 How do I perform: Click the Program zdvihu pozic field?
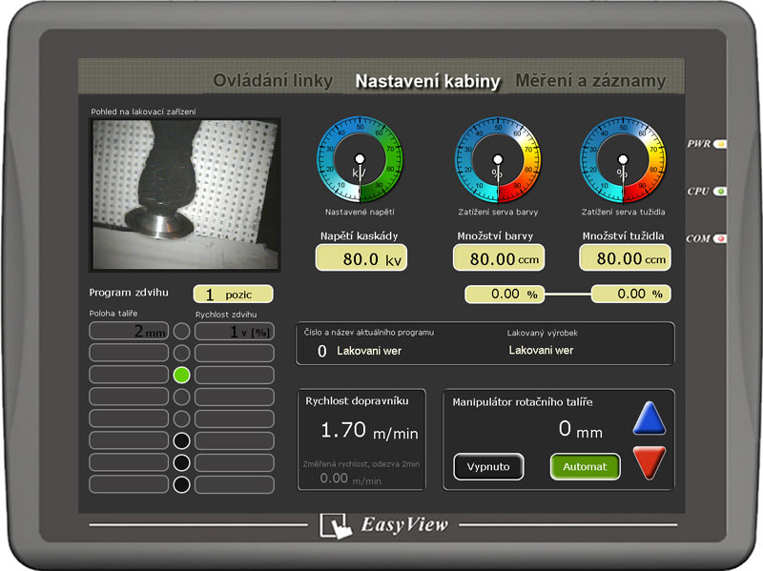click(233, 295)
